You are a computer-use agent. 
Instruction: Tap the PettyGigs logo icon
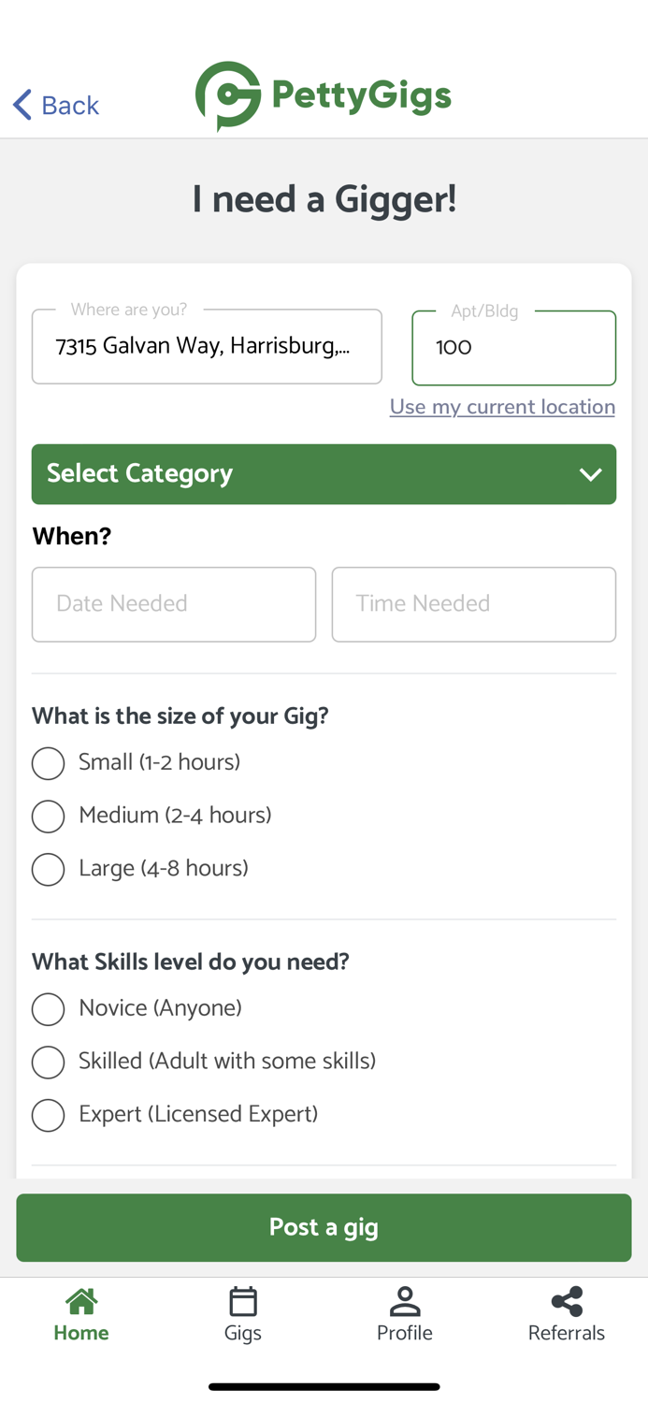point(227,95)
